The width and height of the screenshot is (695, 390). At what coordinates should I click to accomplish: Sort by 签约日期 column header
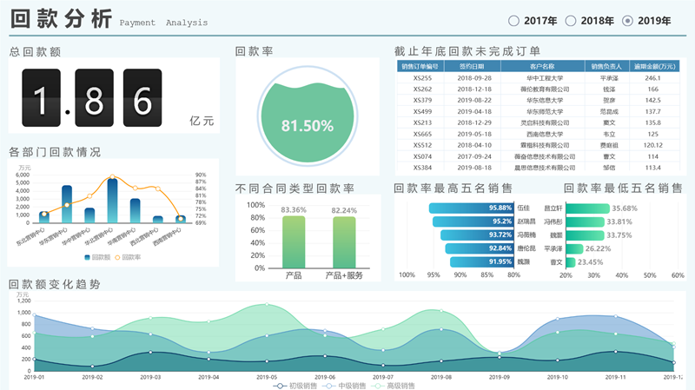point(472,66)
